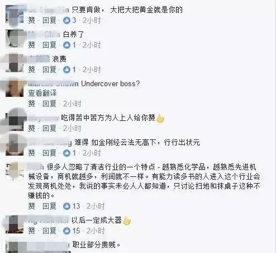
Task: Like the 浪费 comment via 赞
Action: (x=32, y=69)
